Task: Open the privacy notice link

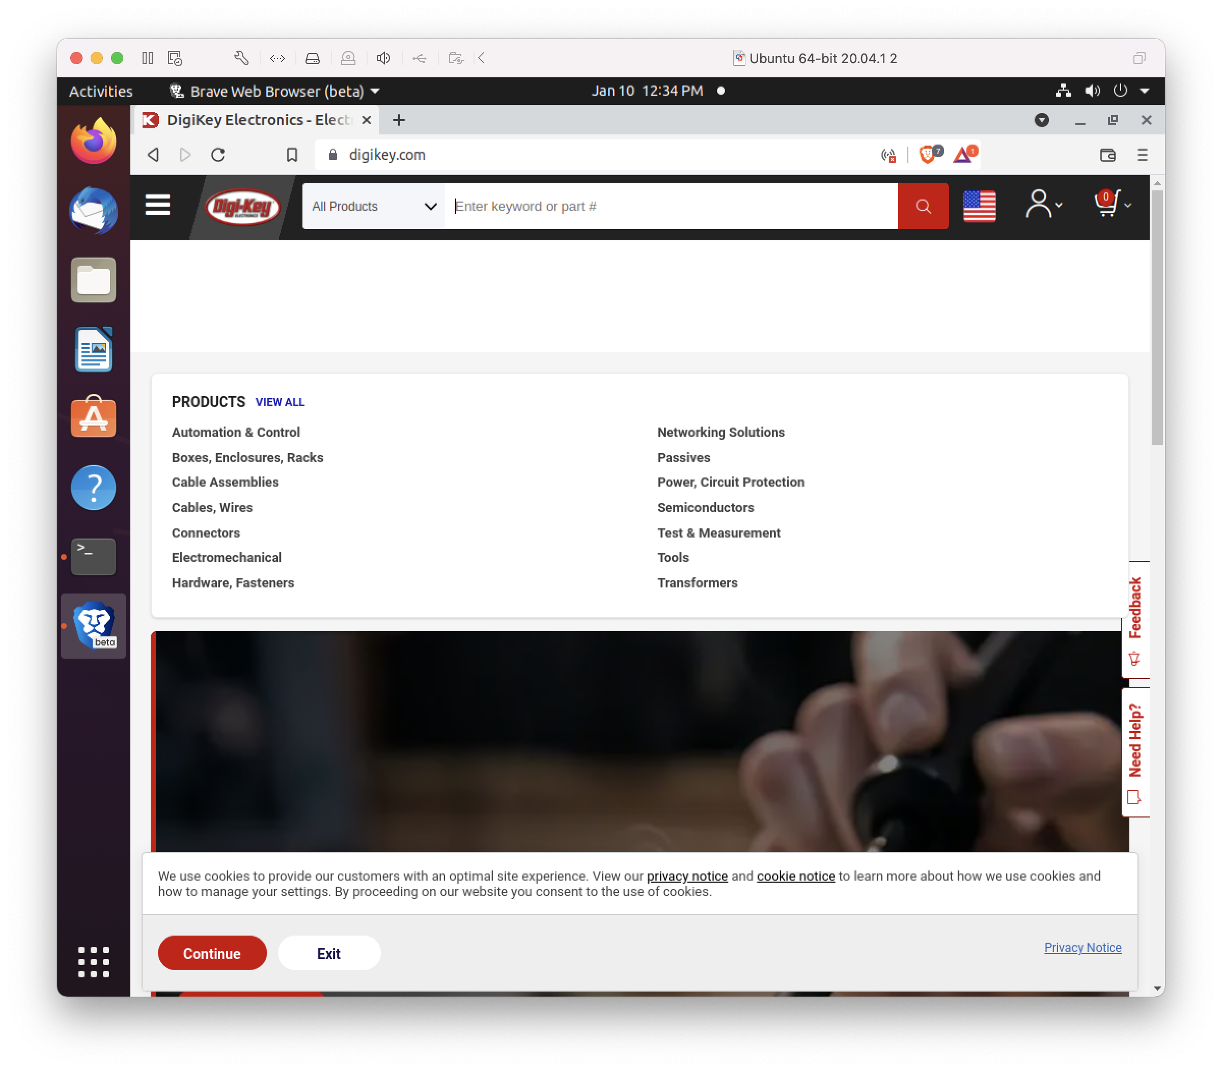Action: (x=687, y=876)
